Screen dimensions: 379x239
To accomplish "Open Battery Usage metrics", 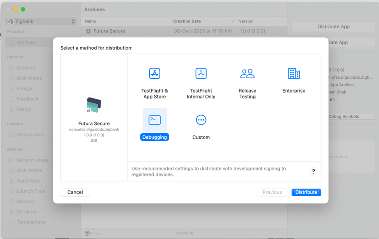I will coord(32,160).
